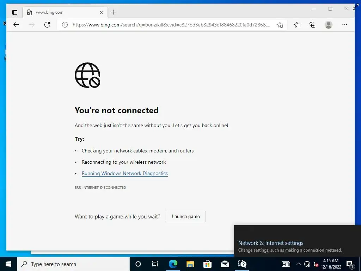
Task: Open the browser profile avatar
Action: click(329, 25)
